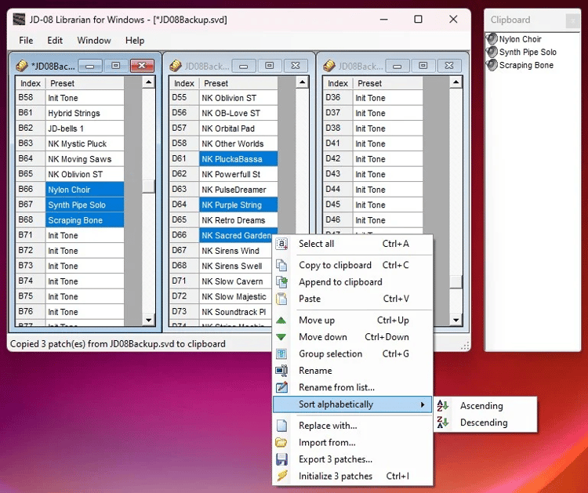Click the Rename from list icon
The image size is (588, 493).
281,387
